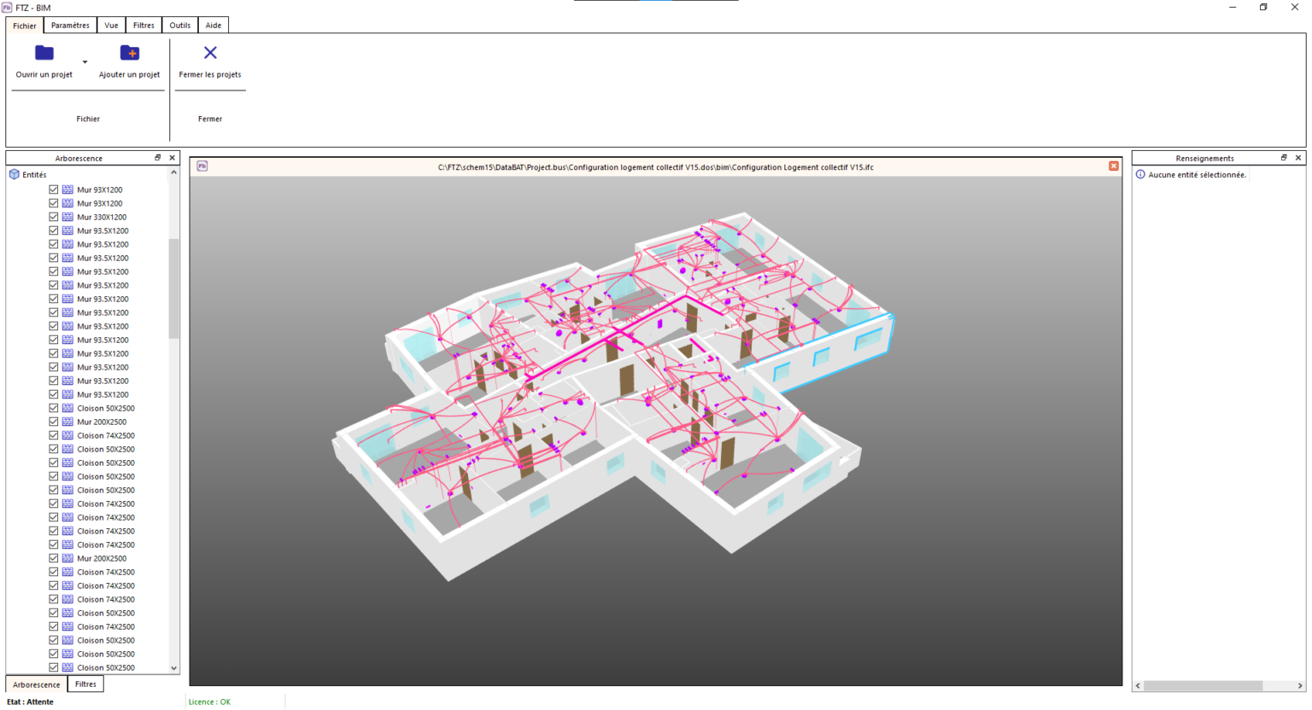Click the wall icon beside Mur 330X1200

tap(67, 216)
